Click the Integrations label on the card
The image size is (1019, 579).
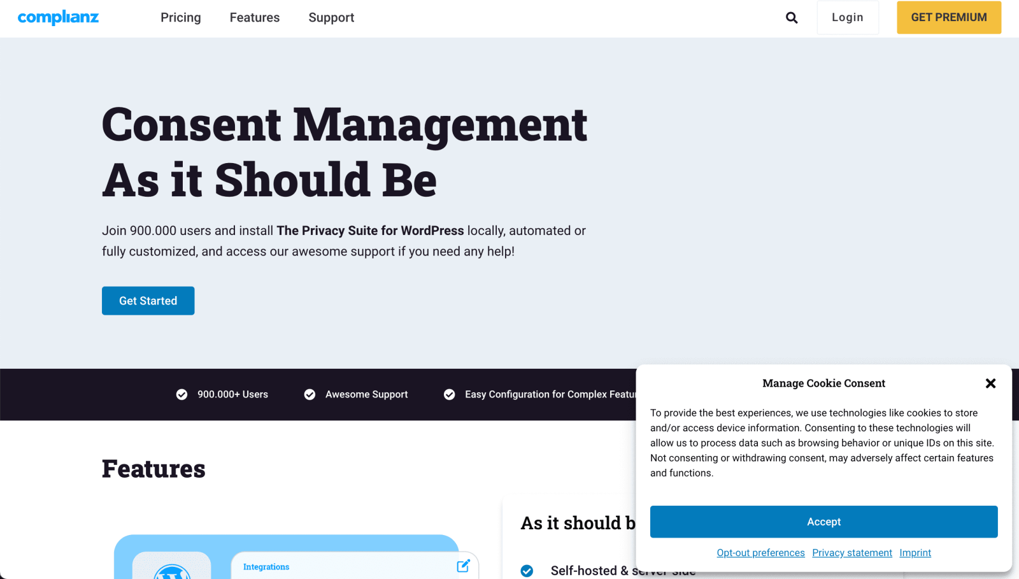pyautogui.click(x=266, y=567)
